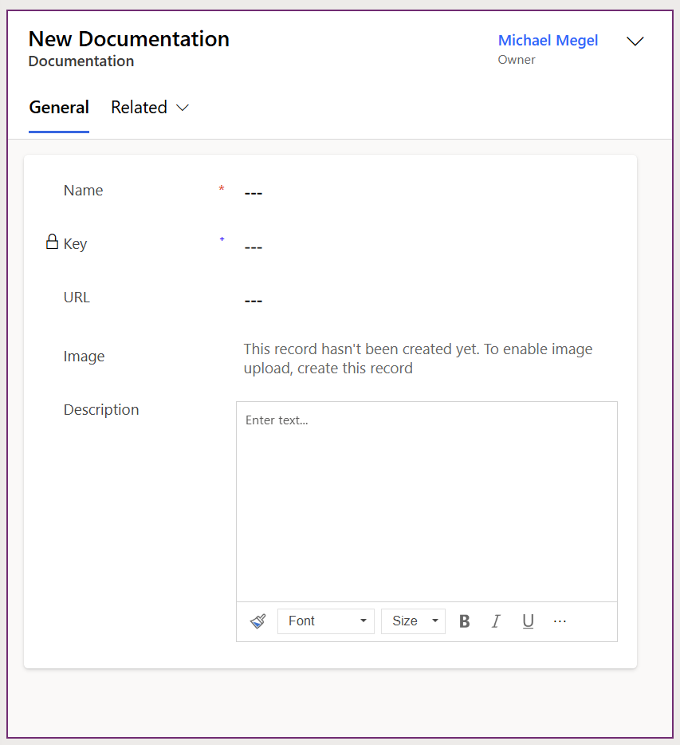Viewport: 680px width, 745px height.
Task: Click the Description field label
Action: click(x=101, y=410)
